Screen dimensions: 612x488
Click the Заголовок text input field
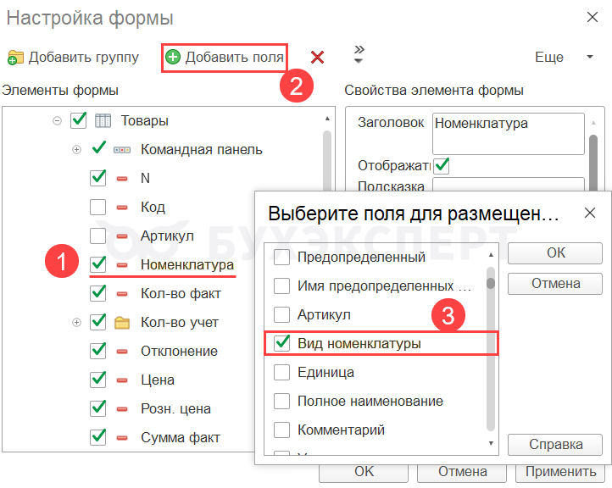508,134
